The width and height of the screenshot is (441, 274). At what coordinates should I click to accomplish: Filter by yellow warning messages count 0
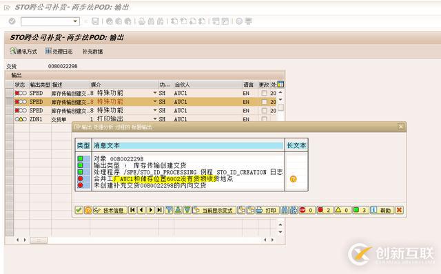(342, 210)
